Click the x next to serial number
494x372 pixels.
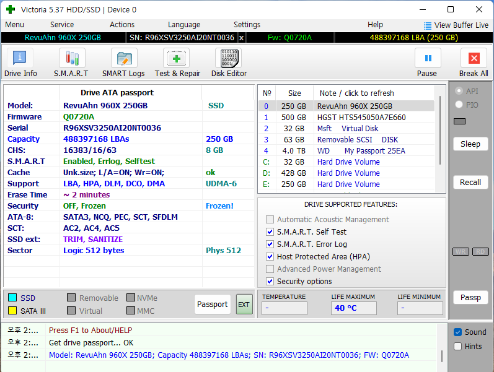pos(241,38)
